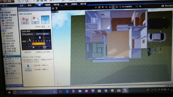Open 外壁材設定 in sidebar
This screenshot has width=173, height=97.
pyautogui.click(x=8, y=23)
